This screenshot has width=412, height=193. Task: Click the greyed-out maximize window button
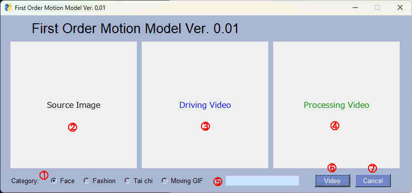[x=377, y=7]
